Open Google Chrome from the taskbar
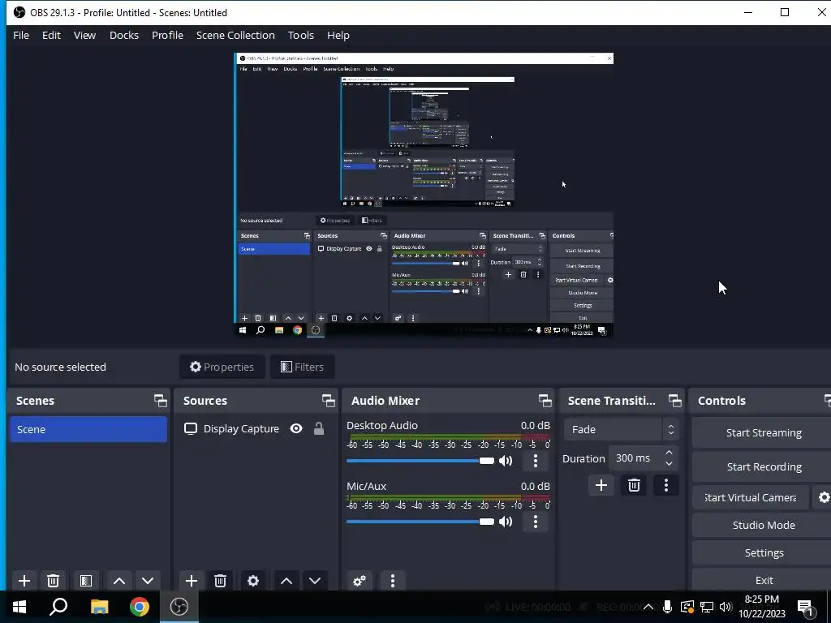The image size is (831, 623). point(140,607)
